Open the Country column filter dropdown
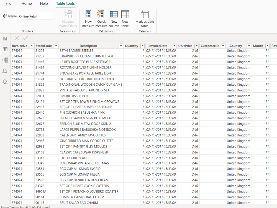 point(249,46)
